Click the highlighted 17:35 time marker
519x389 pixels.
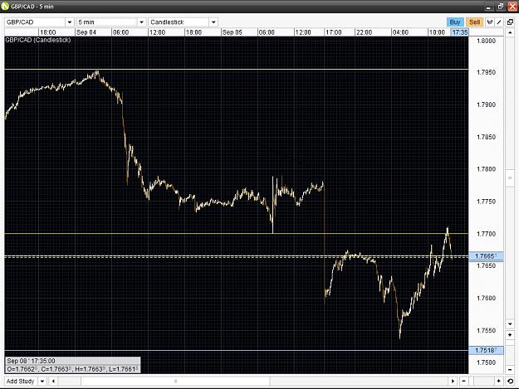[x=460, y=32]
